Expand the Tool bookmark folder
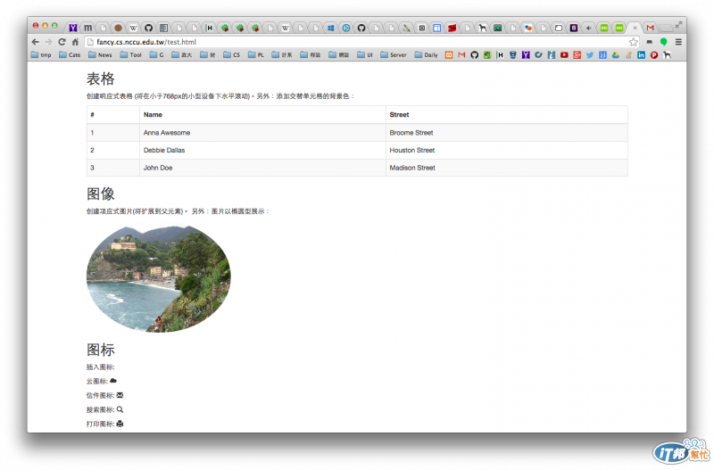 [x=130, y=55]
